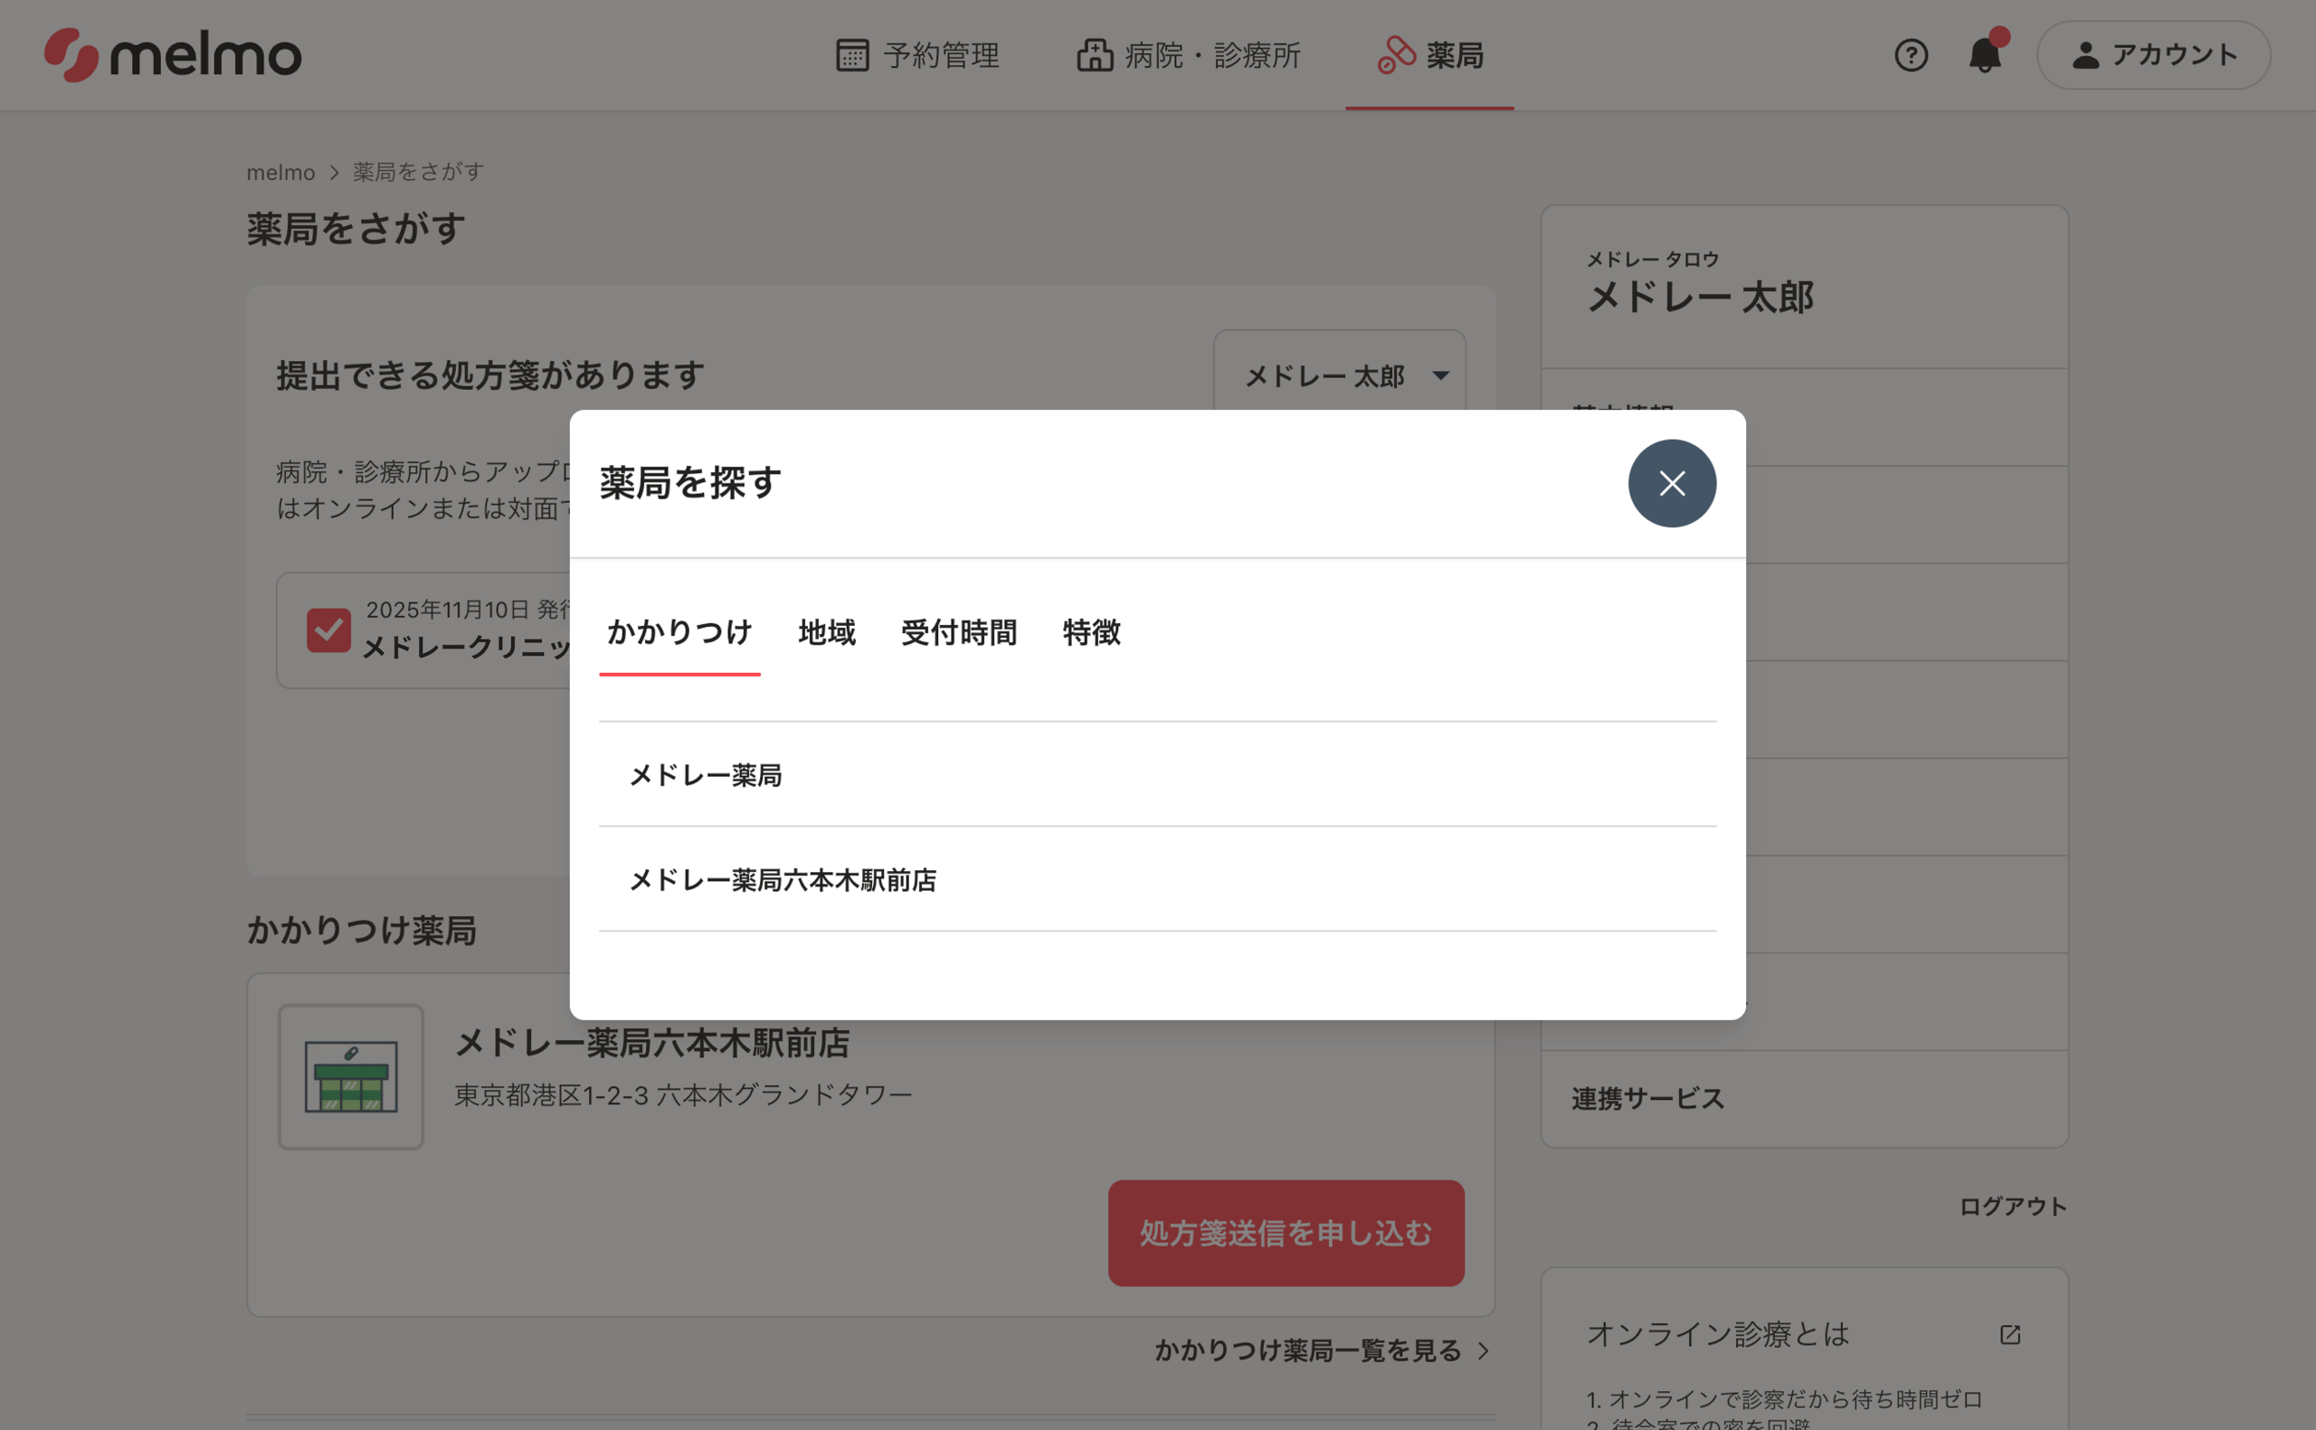
Task: Select メドレー薬局六本木駅前店 in the dialog
Action: tap(783, 879)
